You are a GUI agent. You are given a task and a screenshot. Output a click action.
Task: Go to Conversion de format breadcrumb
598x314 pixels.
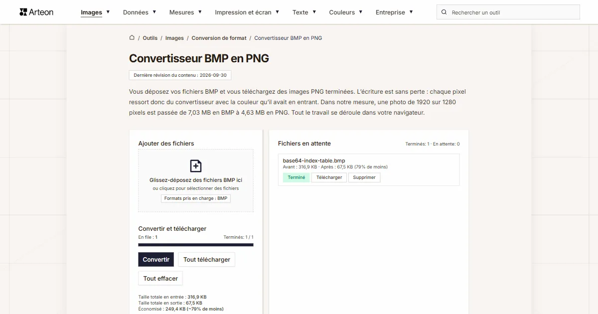pyautogui.click(x=219, y=38)
